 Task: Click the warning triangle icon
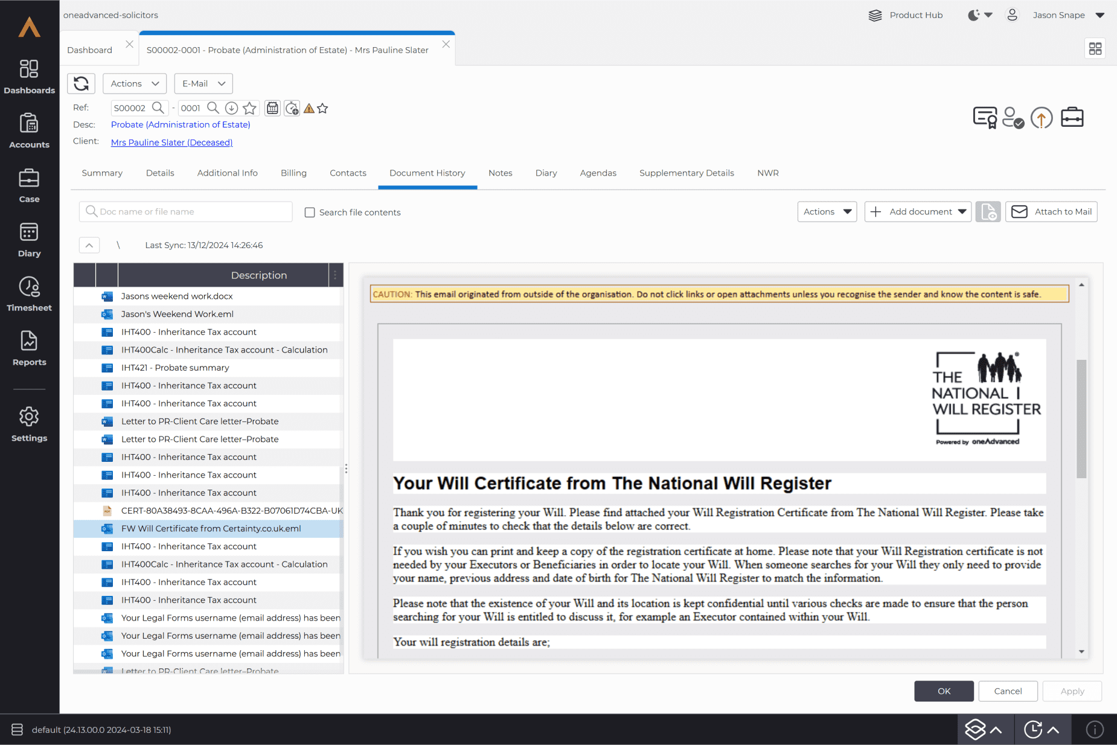309,108
